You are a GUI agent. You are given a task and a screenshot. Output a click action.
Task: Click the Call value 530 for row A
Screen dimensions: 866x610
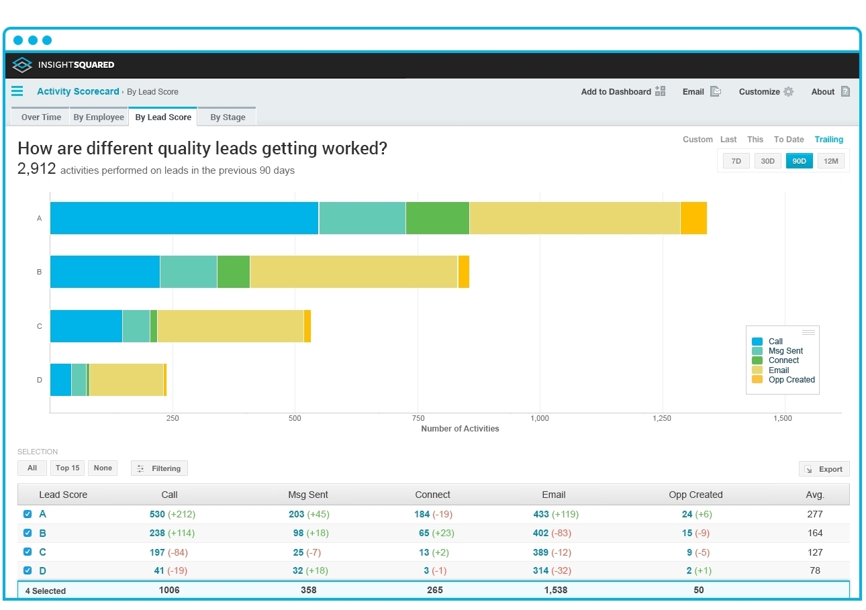click(x=157, y=514)
